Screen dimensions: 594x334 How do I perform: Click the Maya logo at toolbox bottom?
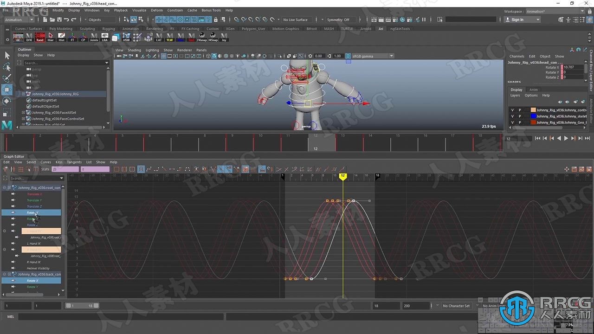coord(7,125)
